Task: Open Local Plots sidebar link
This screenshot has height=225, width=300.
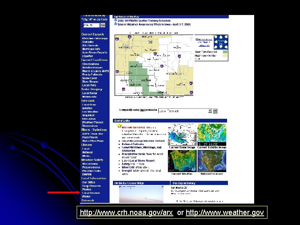Action: click(89, 85)
